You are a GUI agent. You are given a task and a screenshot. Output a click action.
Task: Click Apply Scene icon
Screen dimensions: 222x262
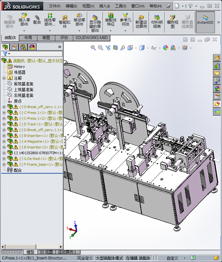point(173,48)
